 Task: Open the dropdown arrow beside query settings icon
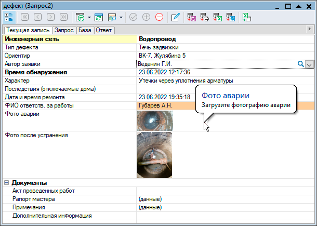point(89,17)
